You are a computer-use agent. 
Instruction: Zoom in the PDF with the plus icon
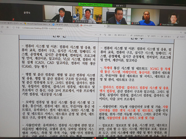pos(100,35)
